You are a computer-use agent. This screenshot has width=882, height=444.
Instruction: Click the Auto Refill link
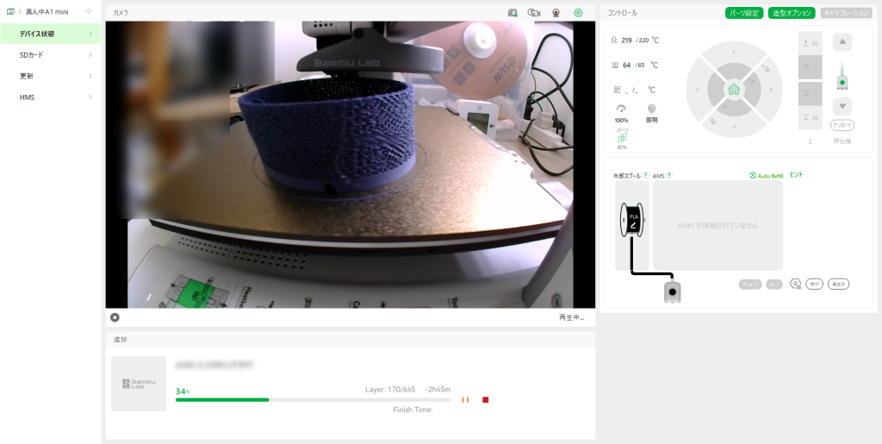(766, 175)
